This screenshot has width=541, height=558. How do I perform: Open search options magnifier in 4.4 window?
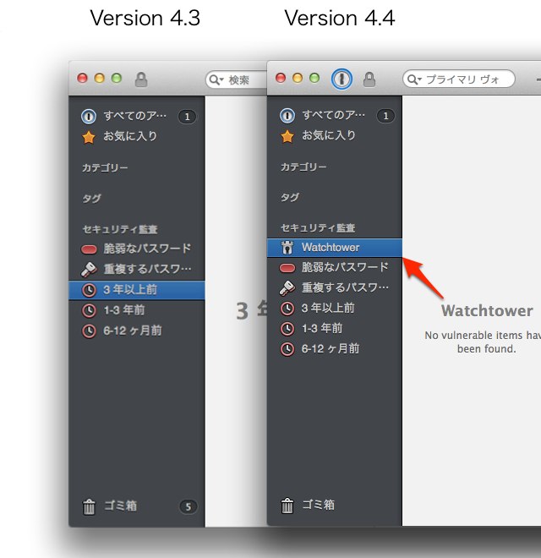tap(414, 79)
